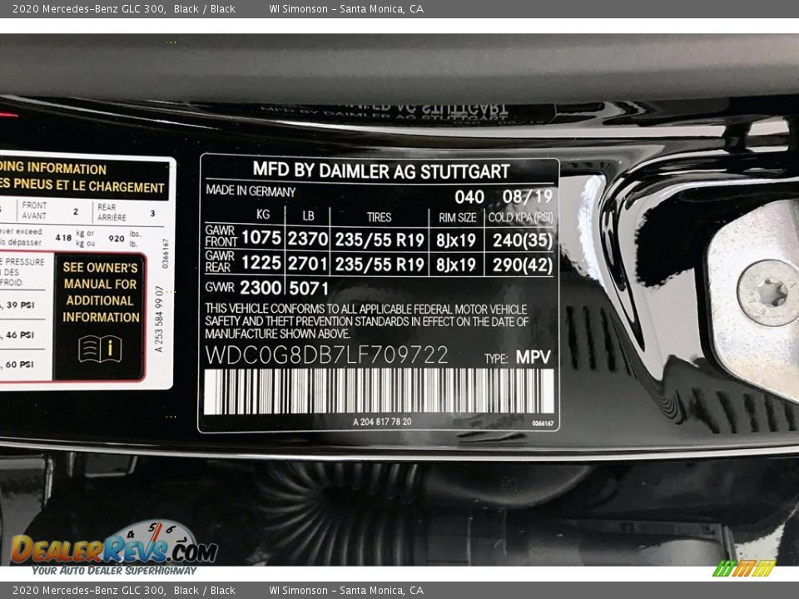Screen dimensions: 799x599
Task: Click the GVWR 2300 value
Action: coord(260,288)
